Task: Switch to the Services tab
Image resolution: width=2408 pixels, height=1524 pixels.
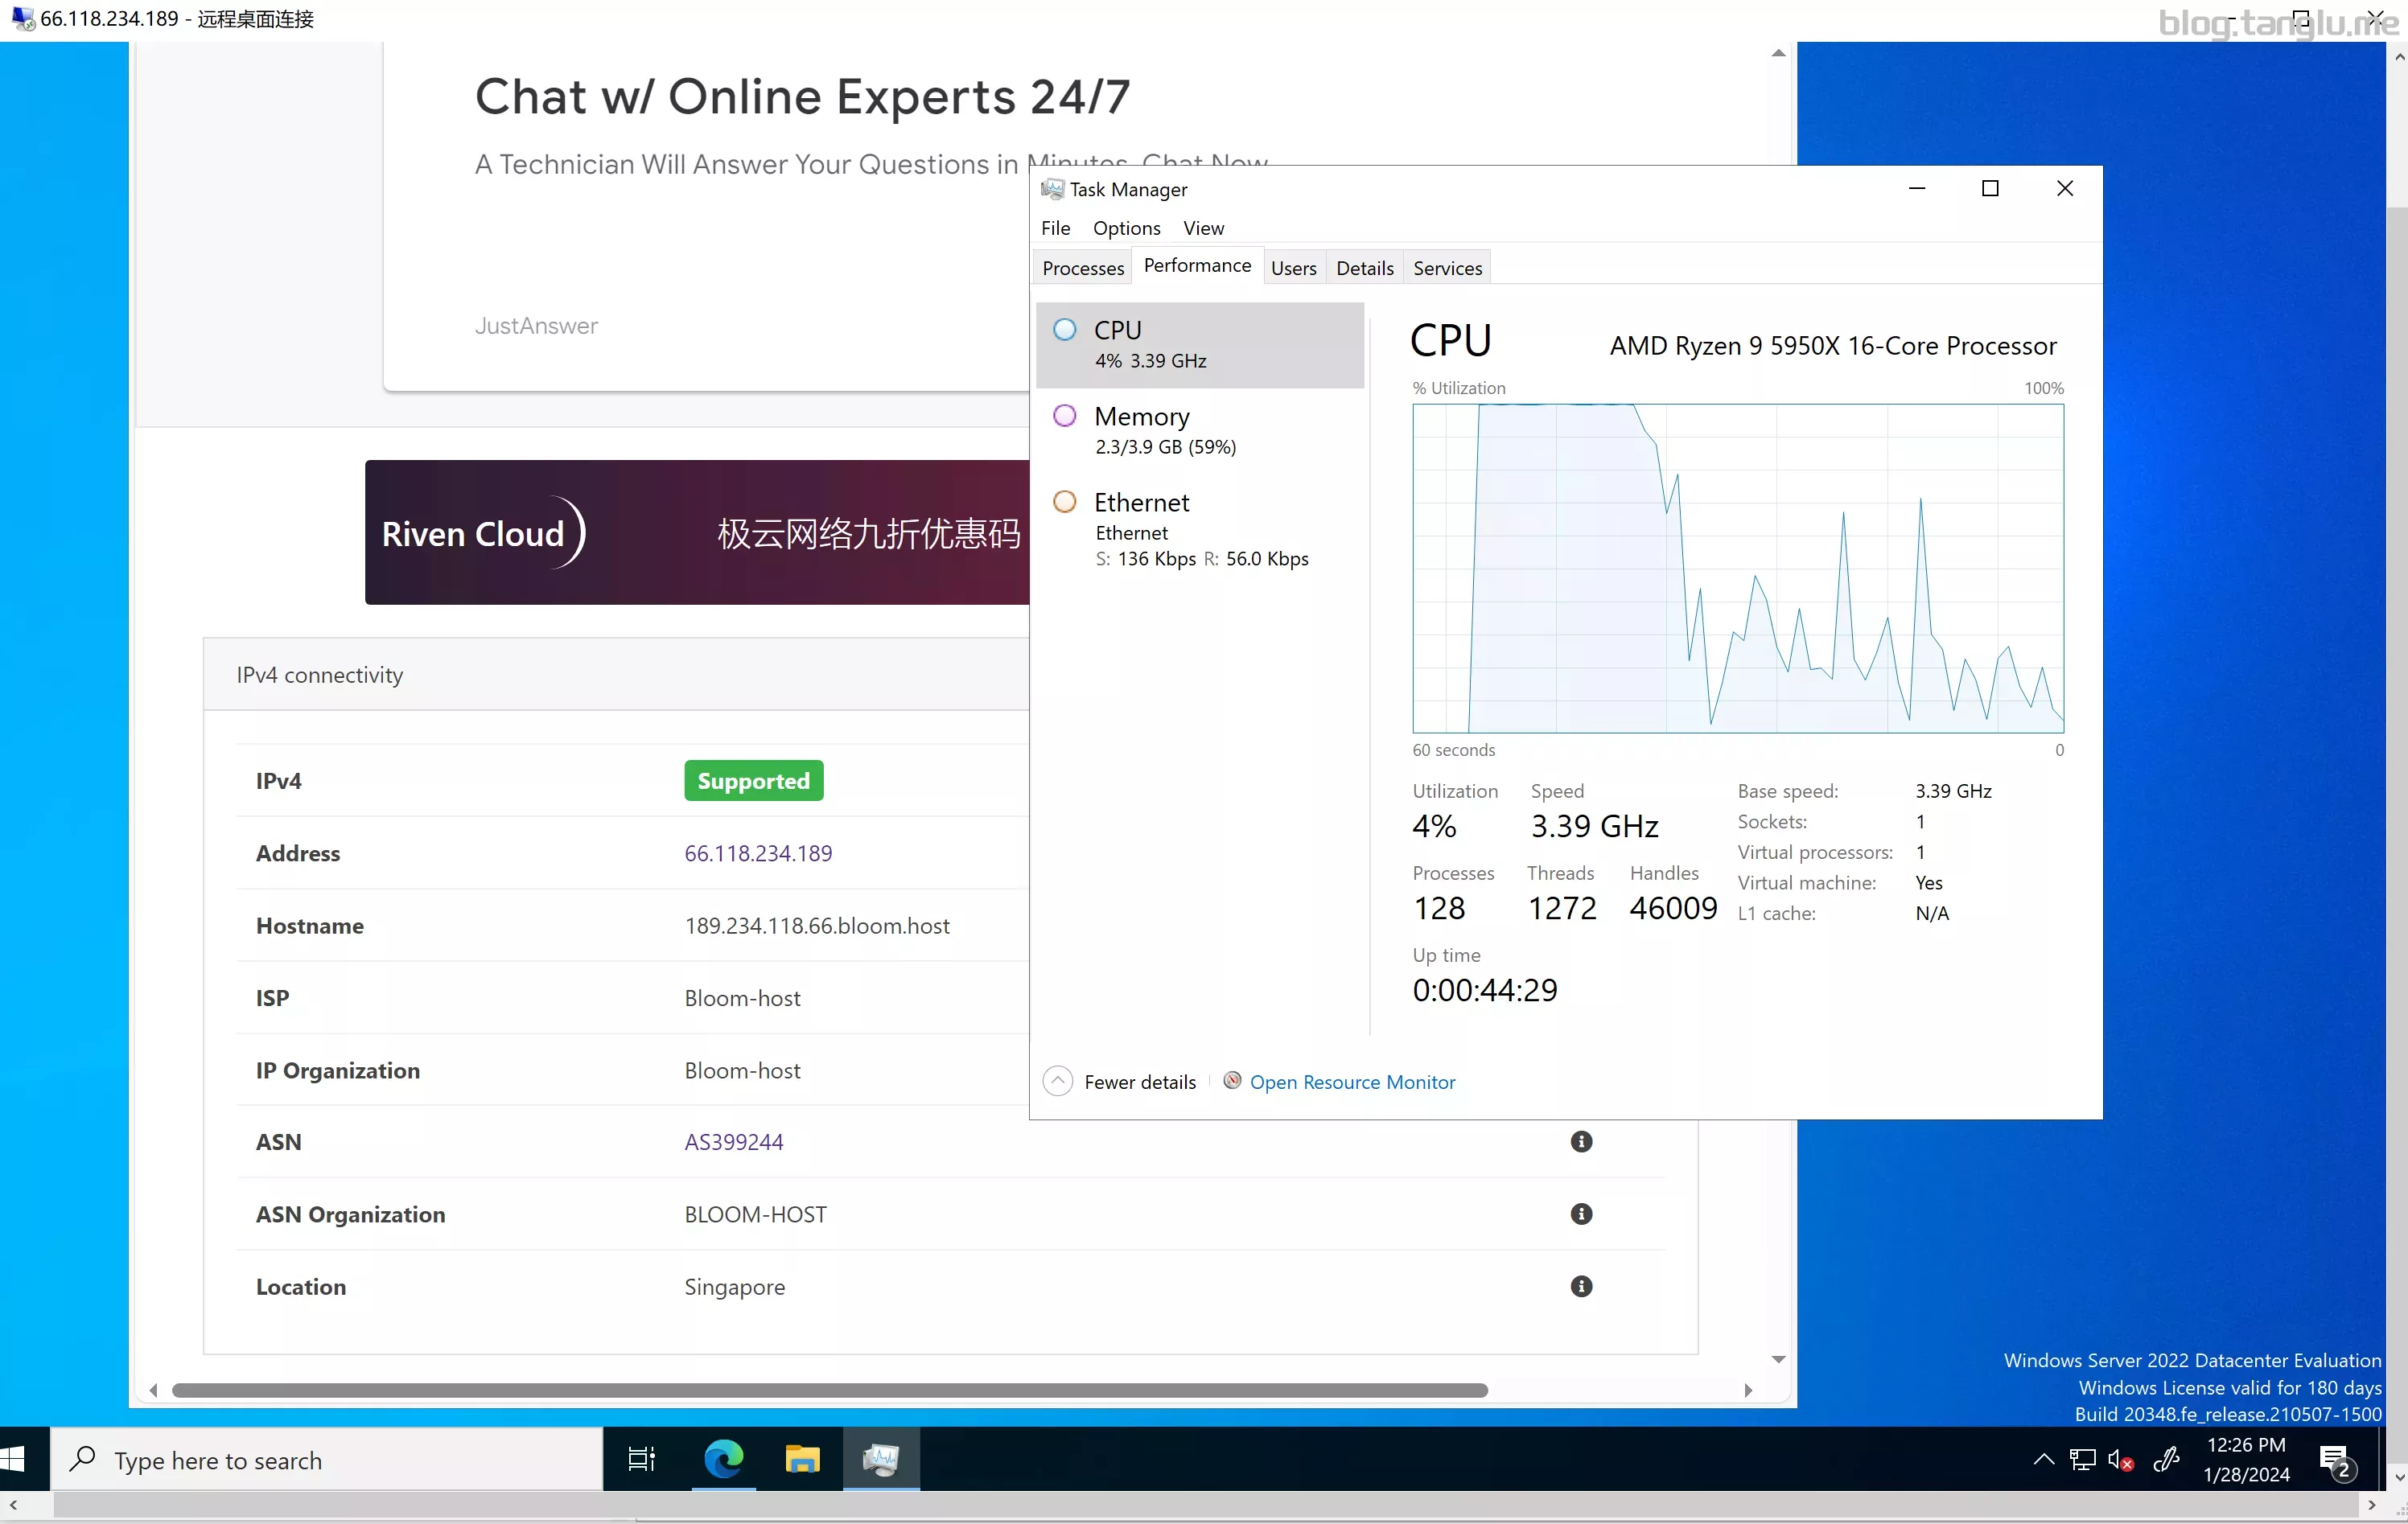Action: click(1447, 268)
